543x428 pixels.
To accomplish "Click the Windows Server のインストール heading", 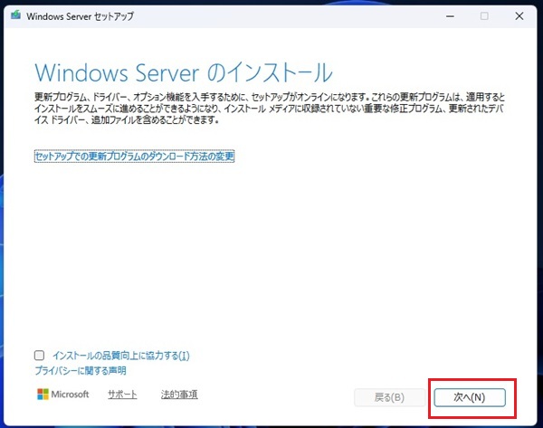I will 183,71.
